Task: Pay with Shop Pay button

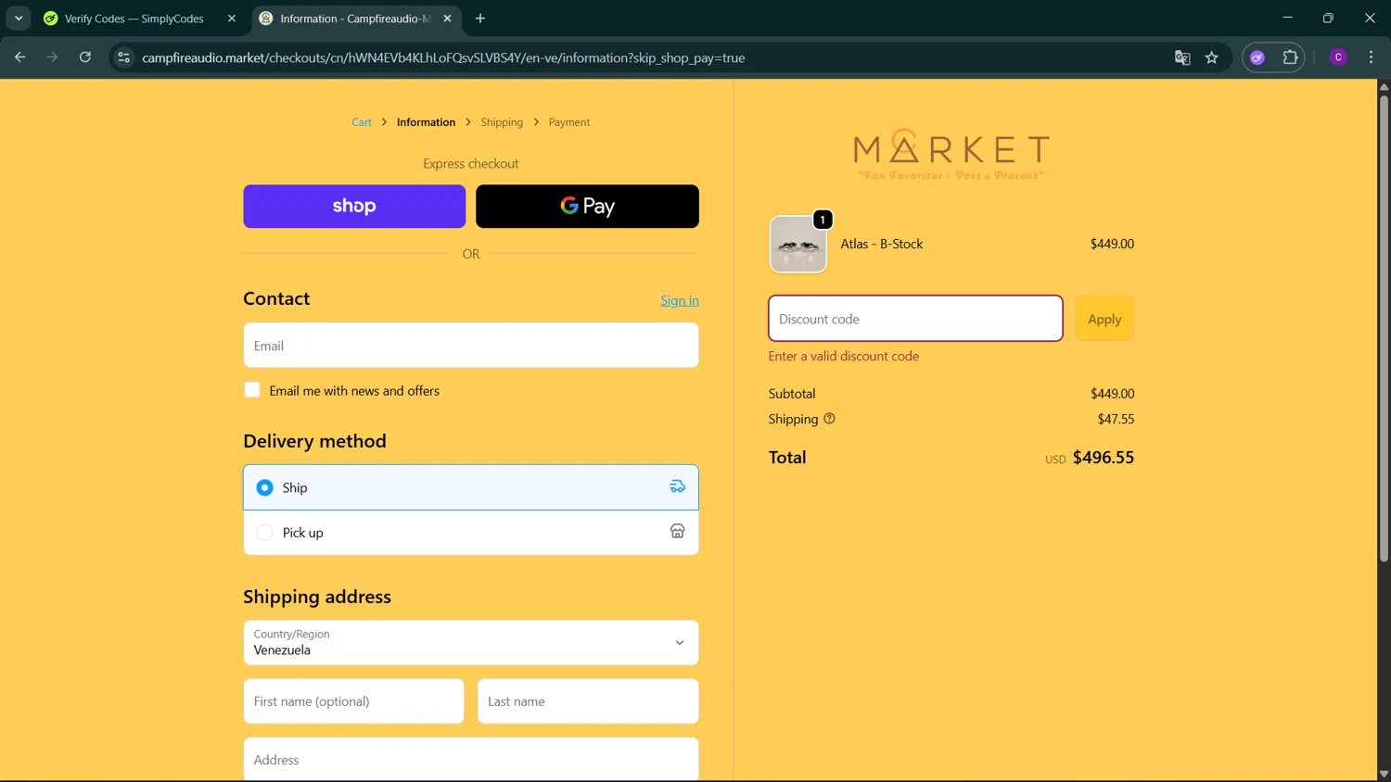Action: [x=354, y=206]
